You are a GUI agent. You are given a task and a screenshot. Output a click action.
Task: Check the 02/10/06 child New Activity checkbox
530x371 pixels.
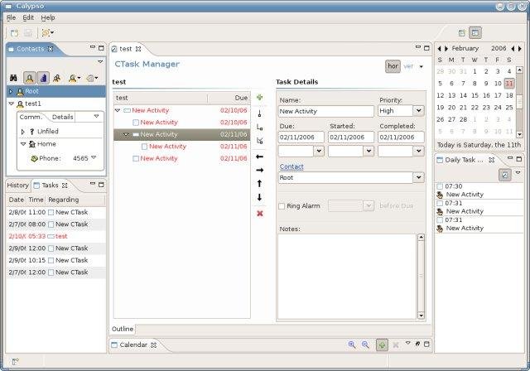coord(136,123)
